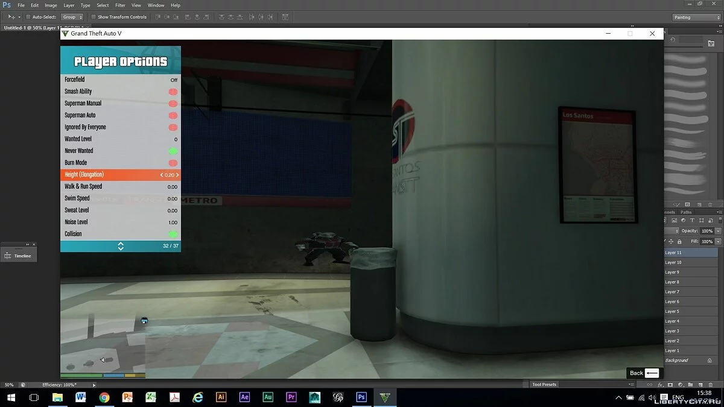Switch to the Paths tab

686,212
